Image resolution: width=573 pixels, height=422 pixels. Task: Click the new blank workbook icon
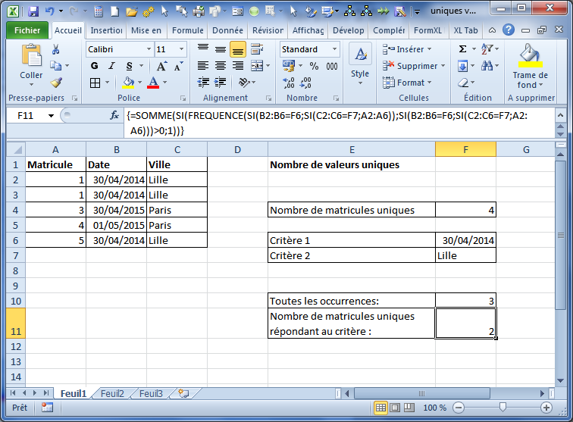[x=114, y=11]
